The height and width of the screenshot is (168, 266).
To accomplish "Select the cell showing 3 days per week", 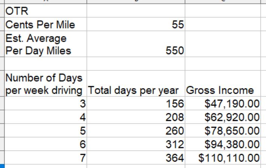I will point(45,103).
